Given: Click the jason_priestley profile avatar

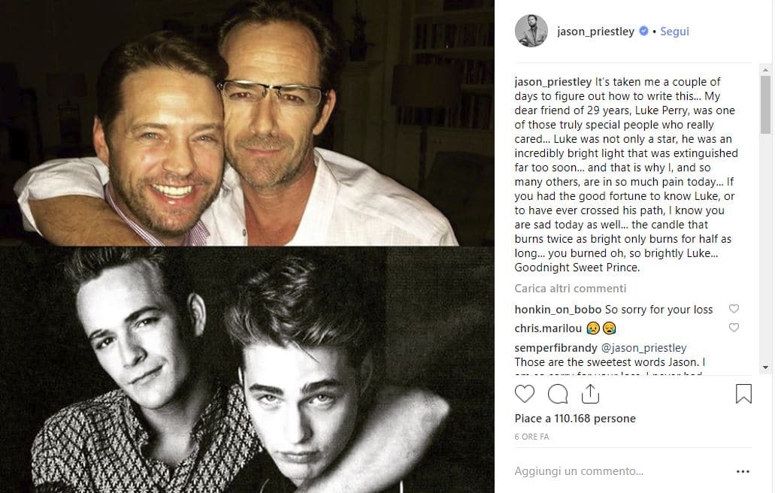Looking at the screenshot, I should [x=531, y=32].
